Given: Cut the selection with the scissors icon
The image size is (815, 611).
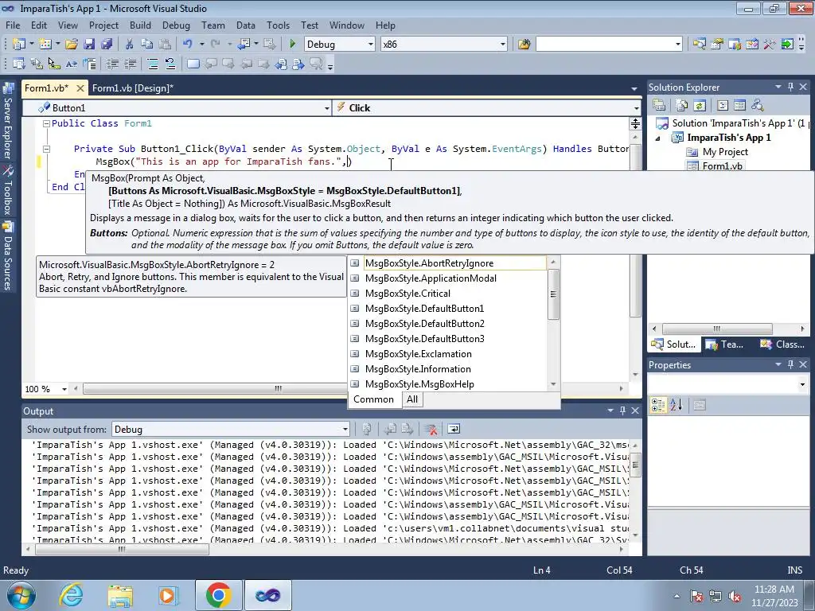Looking at the screenshot, I should pos(130,45).
